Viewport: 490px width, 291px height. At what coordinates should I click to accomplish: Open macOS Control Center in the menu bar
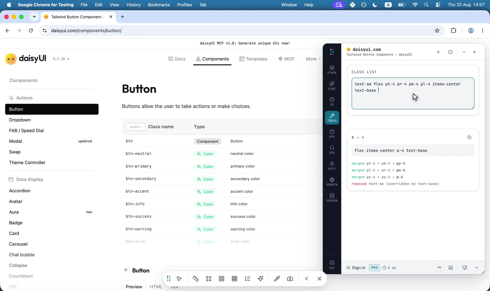click(x=438, y=5)
